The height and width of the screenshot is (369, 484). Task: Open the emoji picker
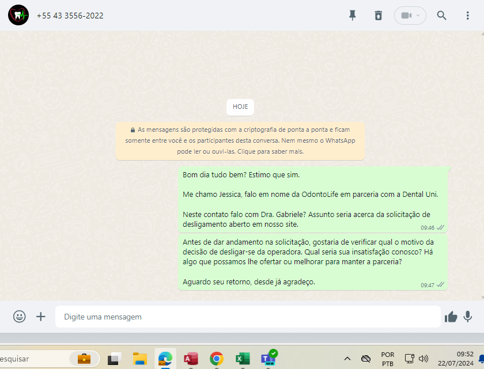pyautogui.click(x=19, y=317)
